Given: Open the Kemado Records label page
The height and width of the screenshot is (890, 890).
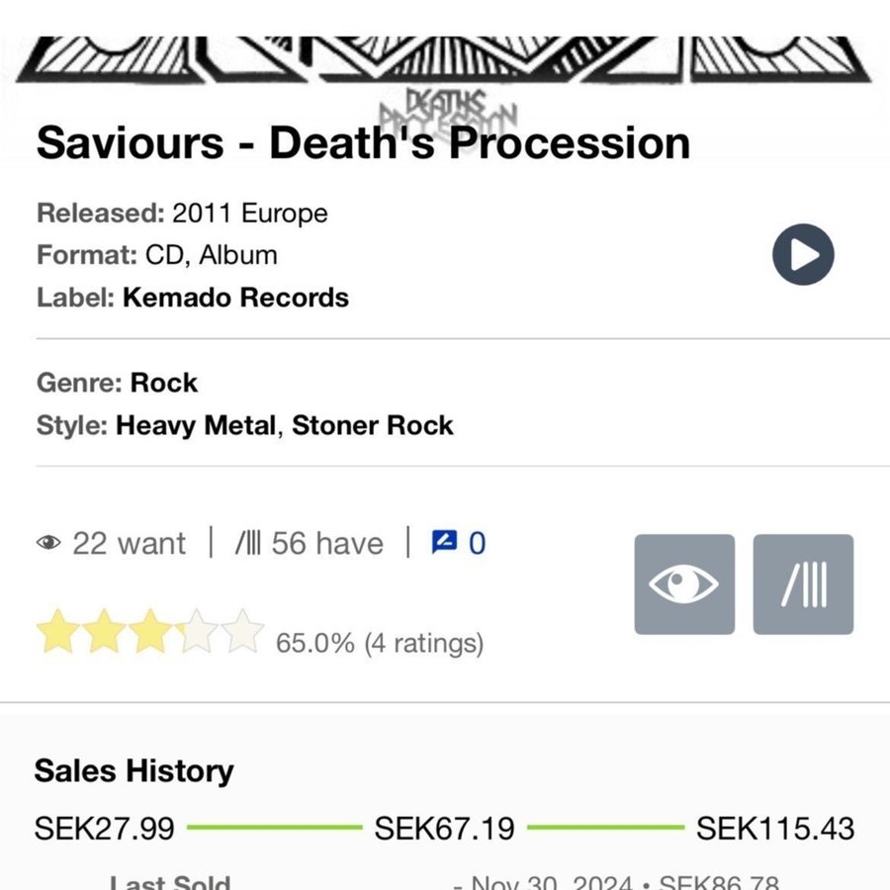Looking at the screenshot, I should coord(235,298).
